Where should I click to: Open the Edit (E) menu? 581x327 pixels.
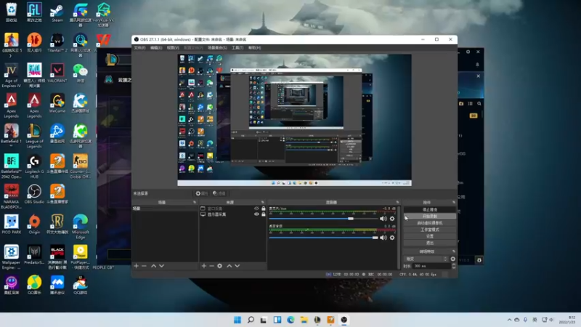pyautogui.click(x=156, y=48)
